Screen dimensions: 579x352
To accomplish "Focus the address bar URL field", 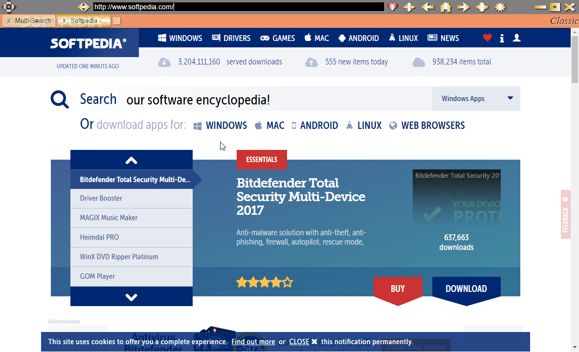I will tap(239, 7).
